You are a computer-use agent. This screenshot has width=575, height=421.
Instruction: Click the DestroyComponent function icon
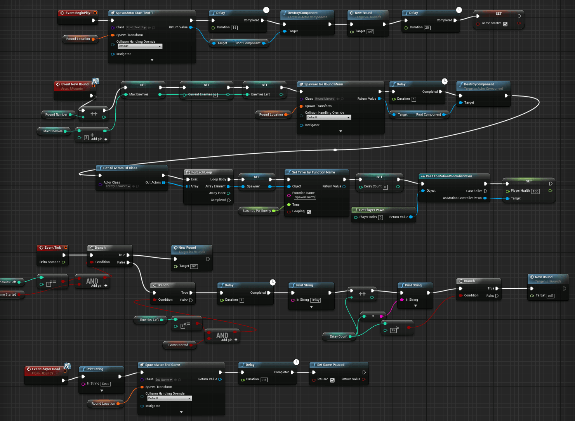tap(284, 12)
